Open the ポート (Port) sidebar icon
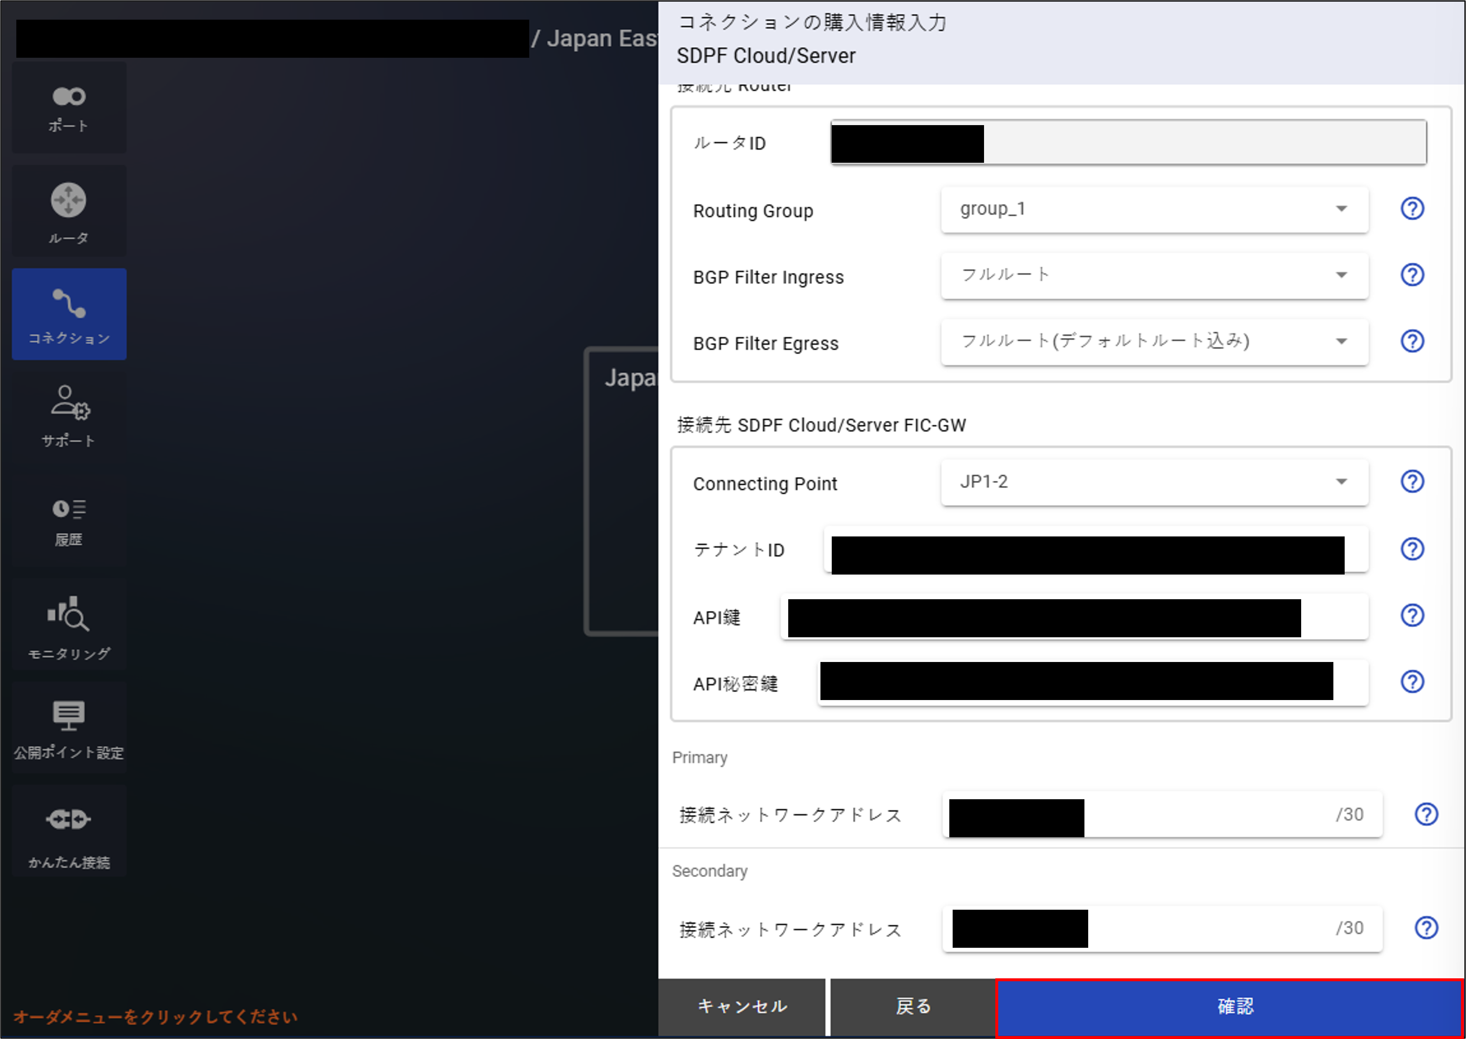This screenshot has height=1039, width=1466. 69,108
